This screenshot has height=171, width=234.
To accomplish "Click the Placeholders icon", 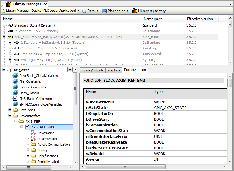I will pos(104,11).
